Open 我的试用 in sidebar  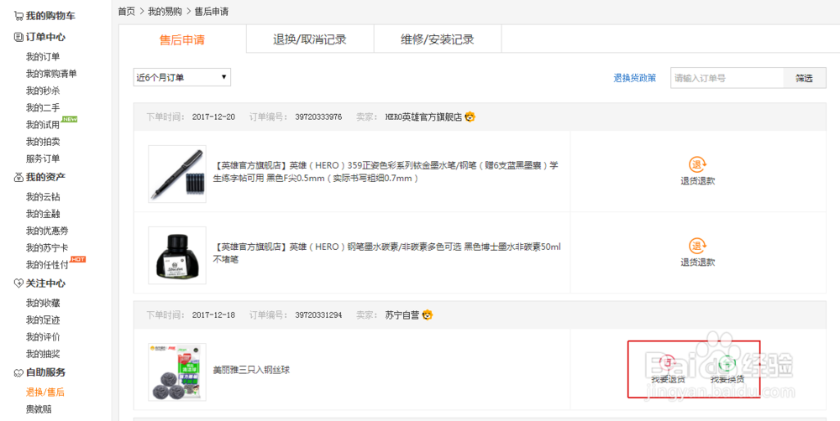point(43,125)
